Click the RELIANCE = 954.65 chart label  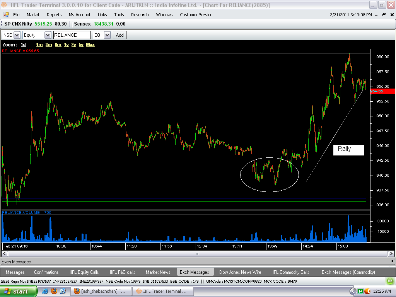coord(20,51)
